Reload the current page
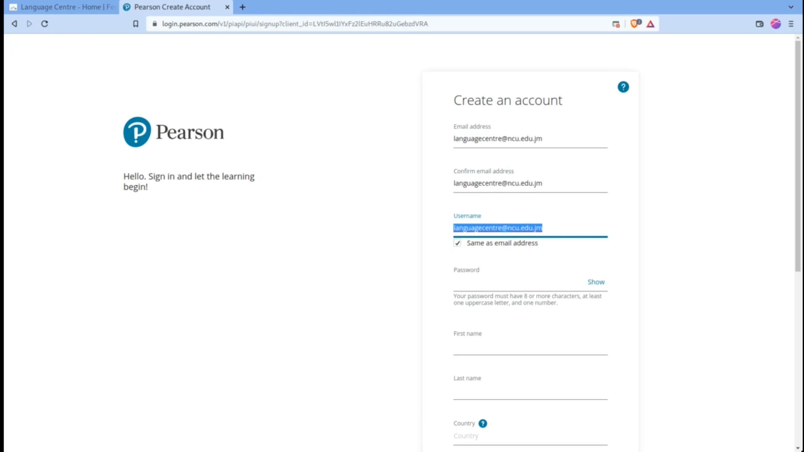Viewport: 804px width, 452px height. [x=44, y=24]
